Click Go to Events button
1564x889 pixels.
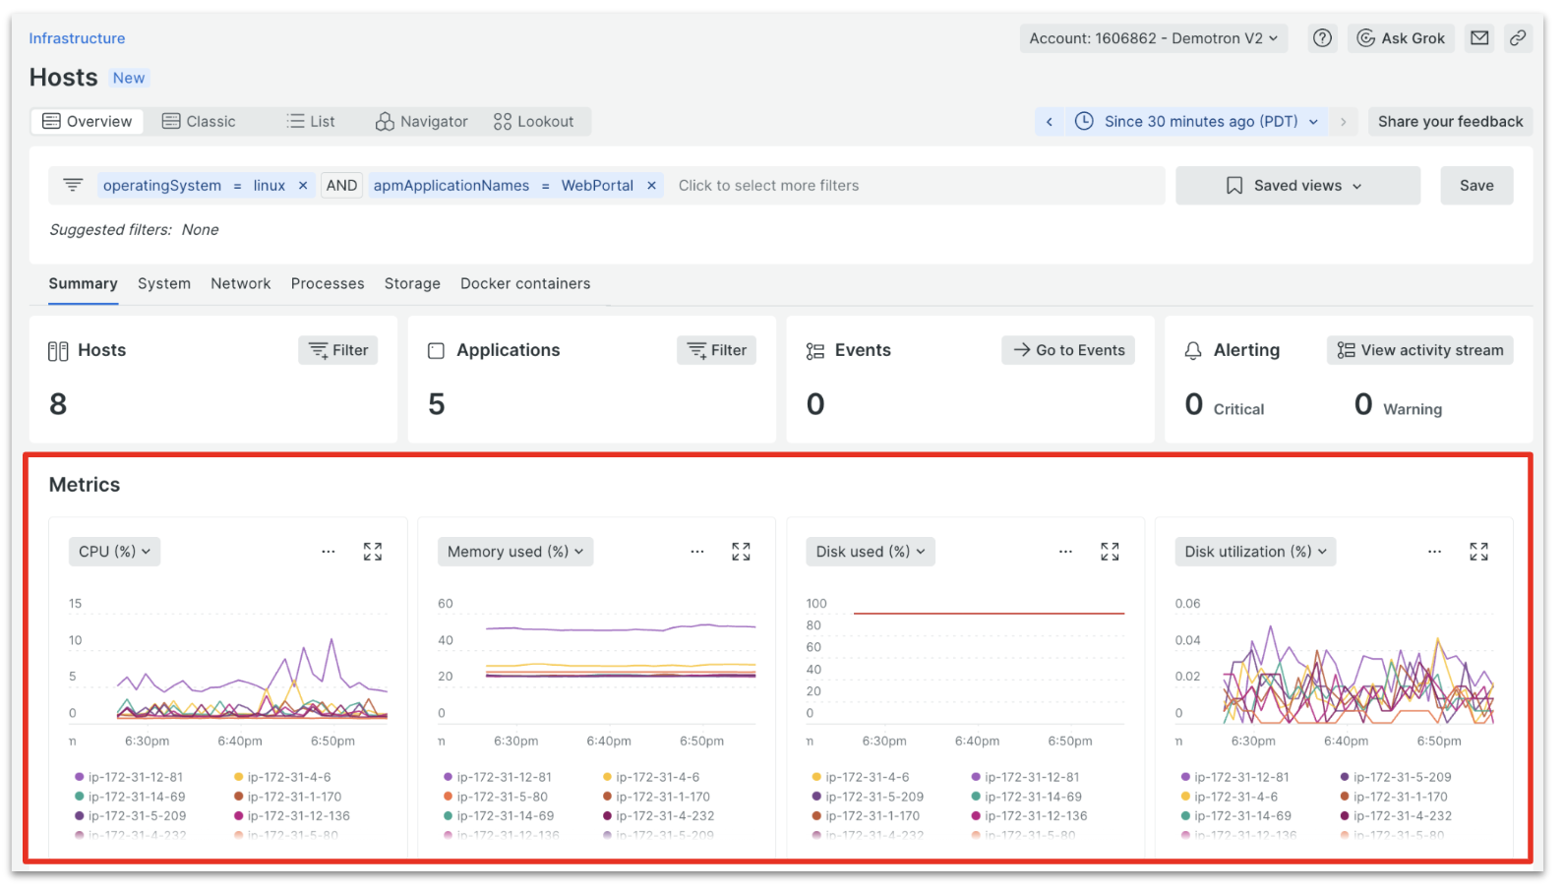1068,351
